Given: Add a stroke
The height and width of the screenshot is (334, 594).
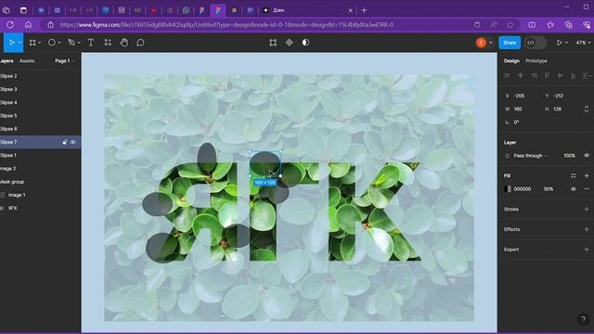Looking at the screenshot, I should click(x=587, y=209).
